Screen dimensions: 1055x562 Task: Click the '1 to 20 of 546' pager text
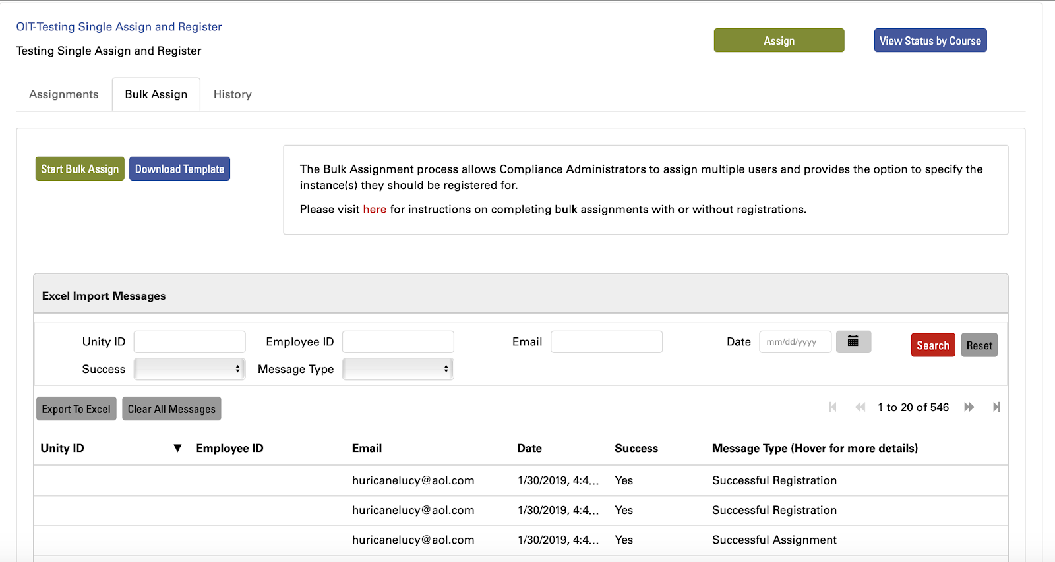point(913,407)
